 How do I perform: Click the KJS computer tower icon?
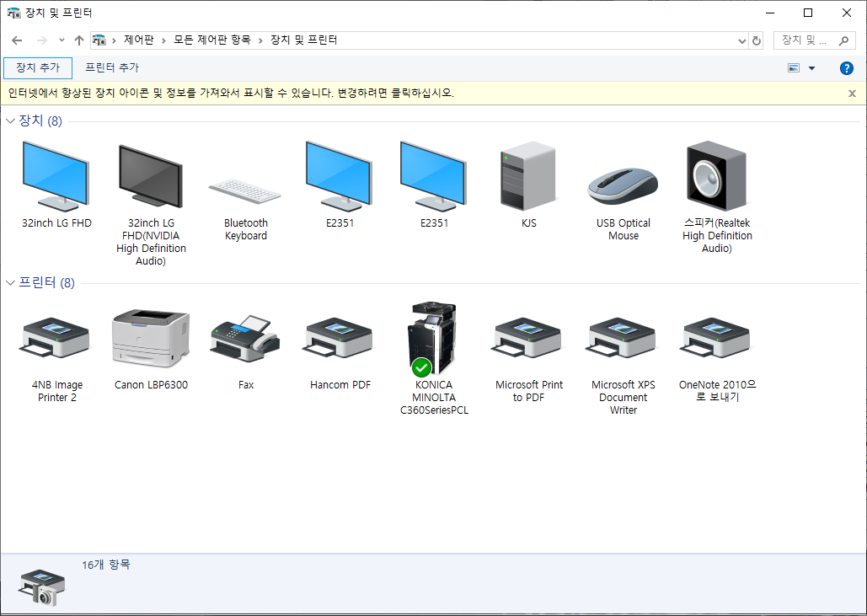(x=528, y=175)
